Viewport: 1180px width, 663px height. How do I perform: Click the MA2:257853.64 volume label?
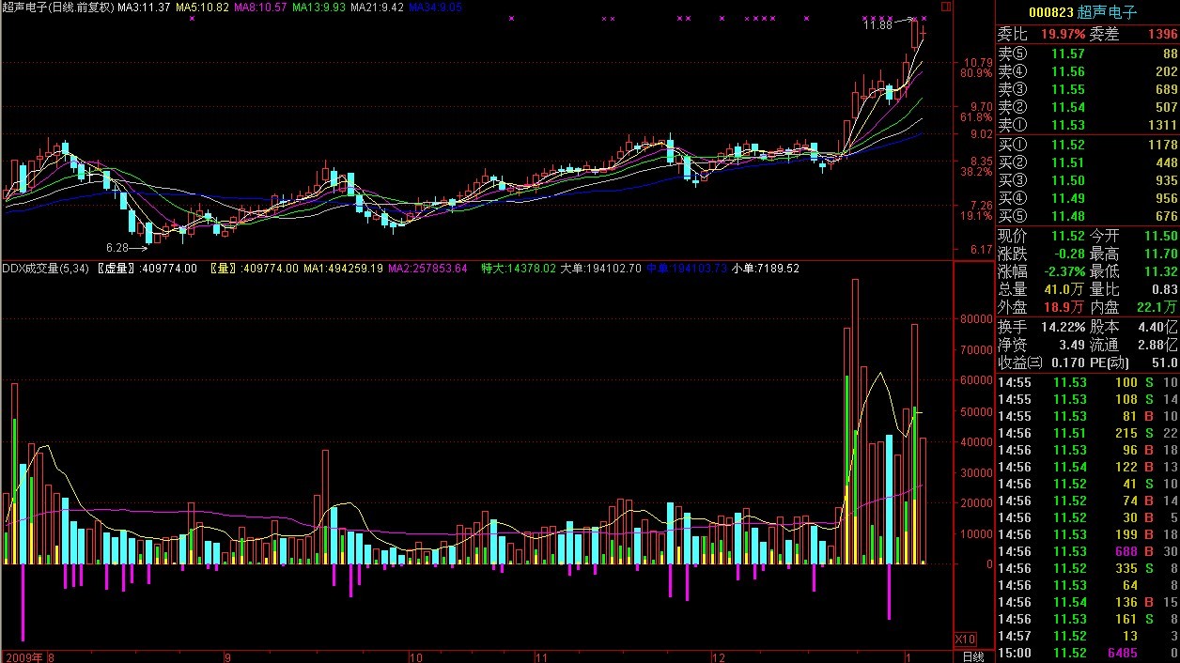427,269
